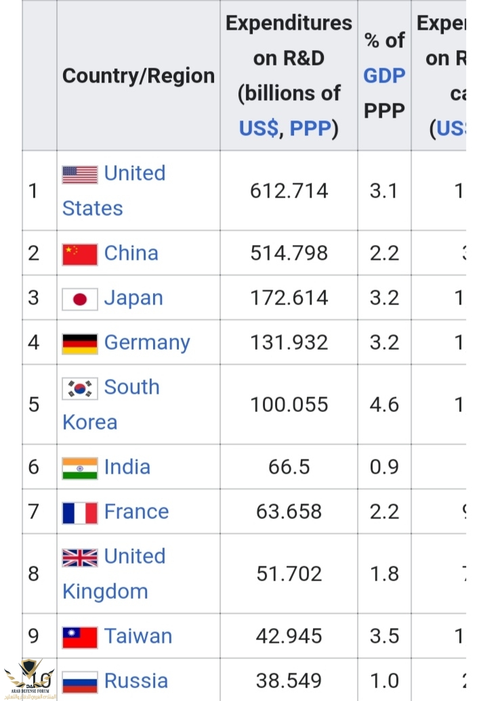Click the India flag icon
The height and width of the screenshot is (701, 483).
tap(80, 468)
